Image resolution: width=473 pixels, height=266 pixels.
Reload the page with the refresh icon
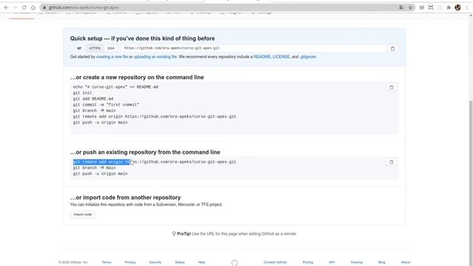pyautogui.click(x=24, y=7)
